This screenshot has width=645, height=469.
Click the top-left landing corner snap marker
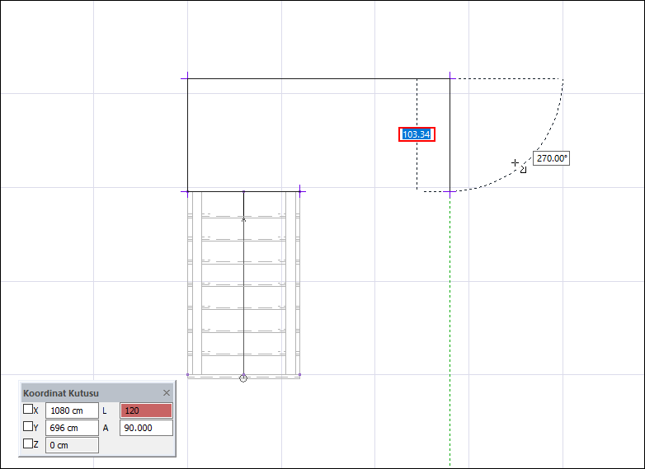pos(187,78)
